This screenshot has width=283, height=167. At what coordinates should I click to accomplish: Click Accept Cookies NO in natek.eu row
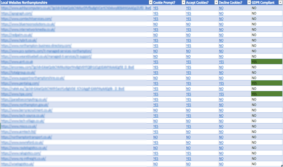188,89
